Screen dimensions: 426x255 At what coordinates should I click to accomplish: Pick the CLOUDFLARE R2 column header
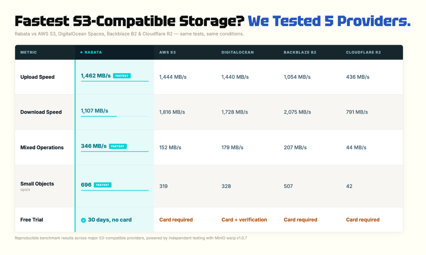tap(363, 52)
